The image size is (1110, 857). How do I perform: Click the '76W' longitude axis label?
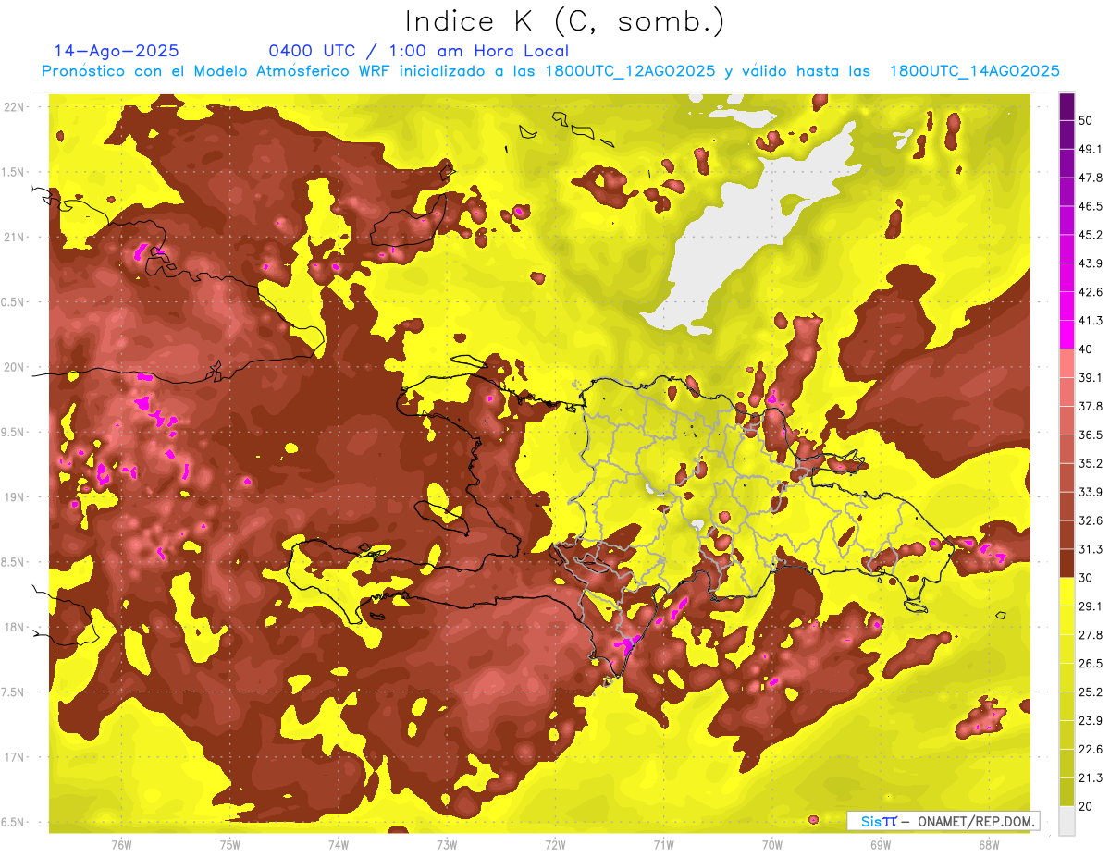coord(121,845)
